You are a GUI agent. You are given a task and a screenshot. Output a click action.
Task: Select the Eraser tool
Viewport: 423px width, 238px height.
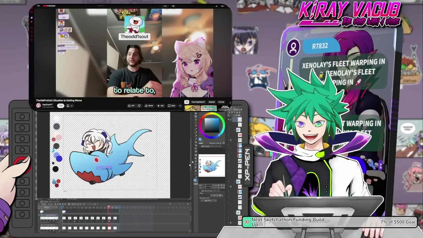[x=196, y=148]
